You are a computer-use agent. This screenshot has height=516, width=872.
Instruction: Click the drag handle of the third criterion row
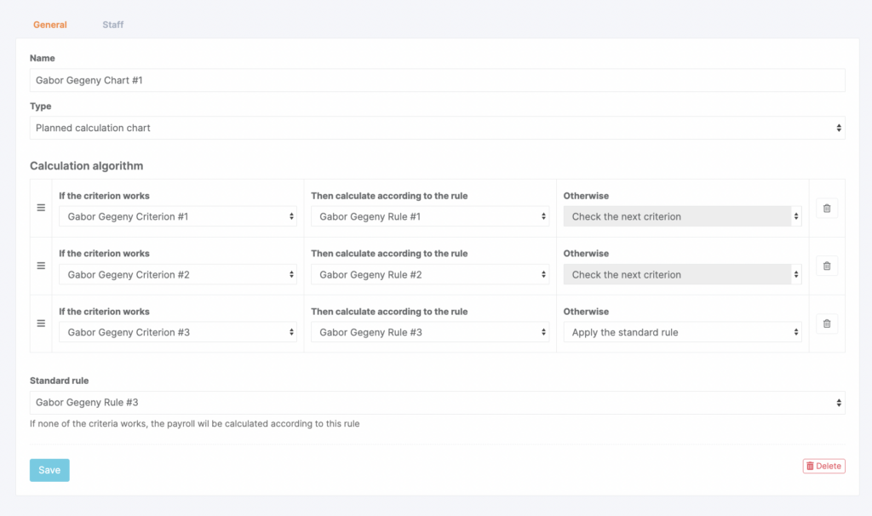pyautogui.click(x=41, y=324)
